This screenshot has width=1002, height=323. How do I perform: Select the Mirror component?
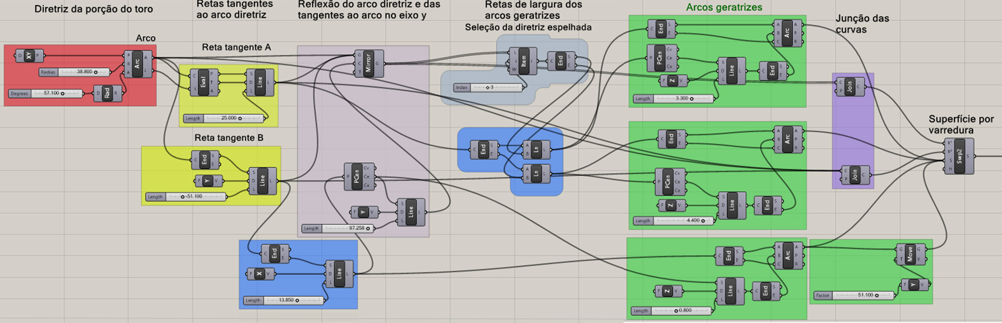click(368, 63)
